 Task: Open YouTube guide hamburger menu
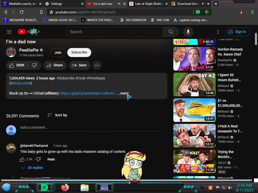[9, 32]
